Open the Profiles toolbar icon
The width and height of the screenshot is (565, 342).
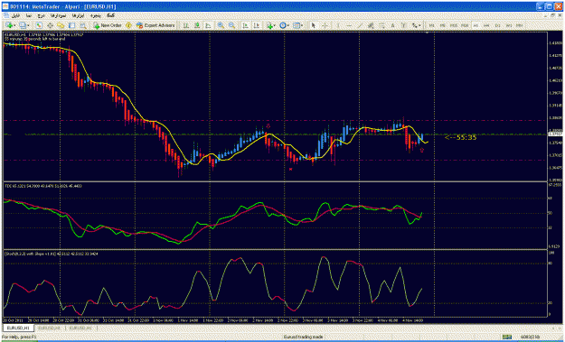pyautogui.click(x=24, y=25)
